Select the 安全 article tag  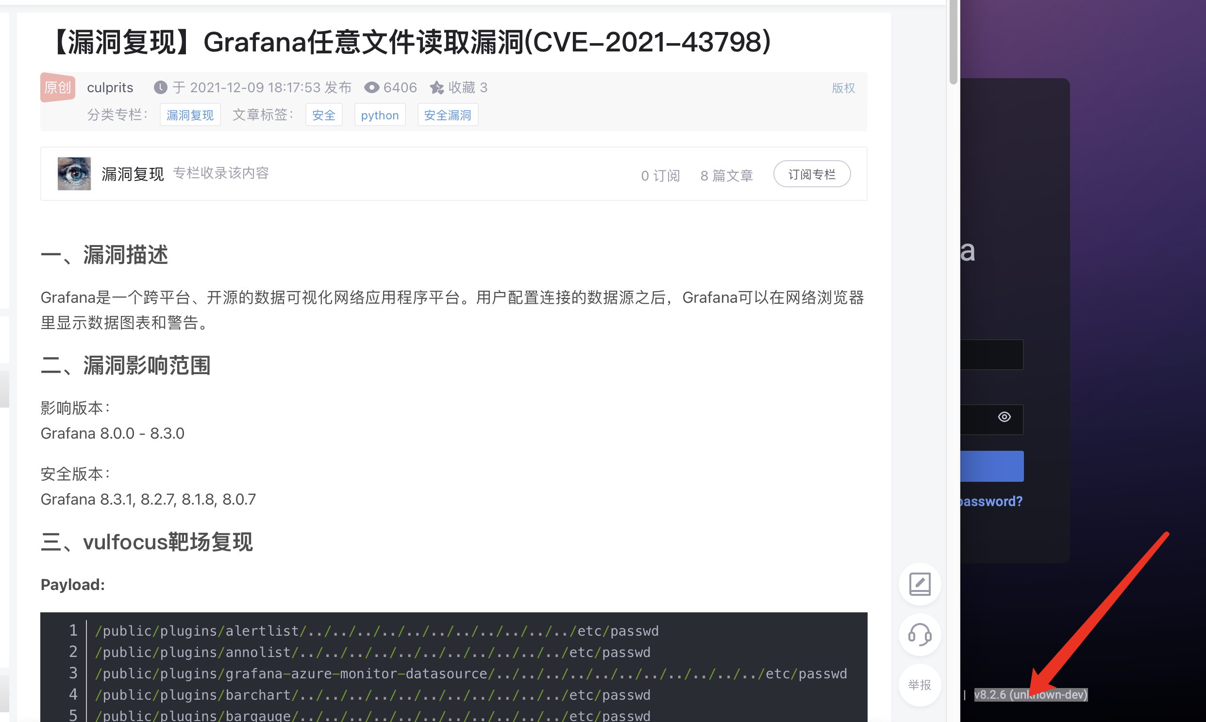pos(324,115)
